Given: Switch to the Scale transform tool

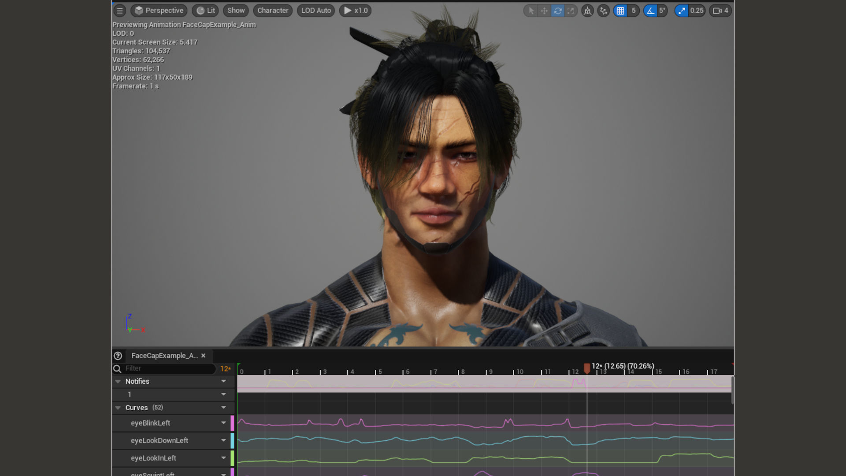Looking at the screenshot, I should (x=571, y=11).
